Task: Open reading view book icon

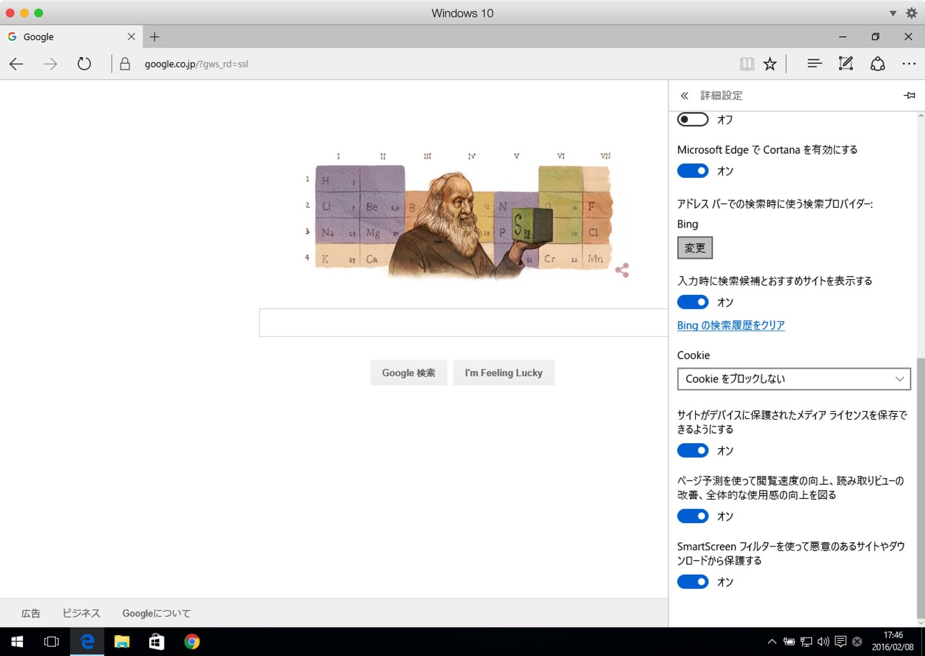Action: (746, 64)
